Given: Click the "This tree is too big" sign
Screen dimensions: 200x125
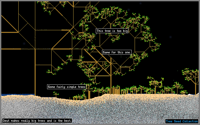Looking at the screenshot, I should 112,31.
